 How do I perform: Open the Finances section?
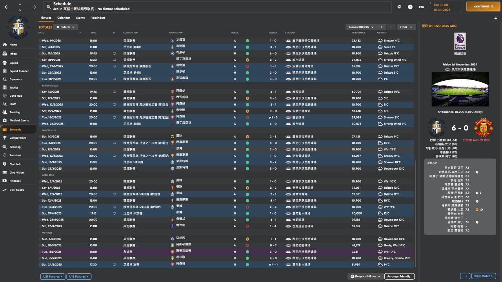(x=15, y=181)
